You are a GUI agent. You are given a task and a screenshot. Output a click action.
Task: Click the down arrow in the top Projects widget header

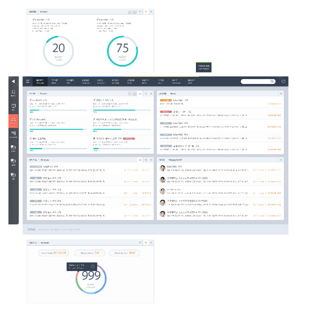click(x=134, y=12)
